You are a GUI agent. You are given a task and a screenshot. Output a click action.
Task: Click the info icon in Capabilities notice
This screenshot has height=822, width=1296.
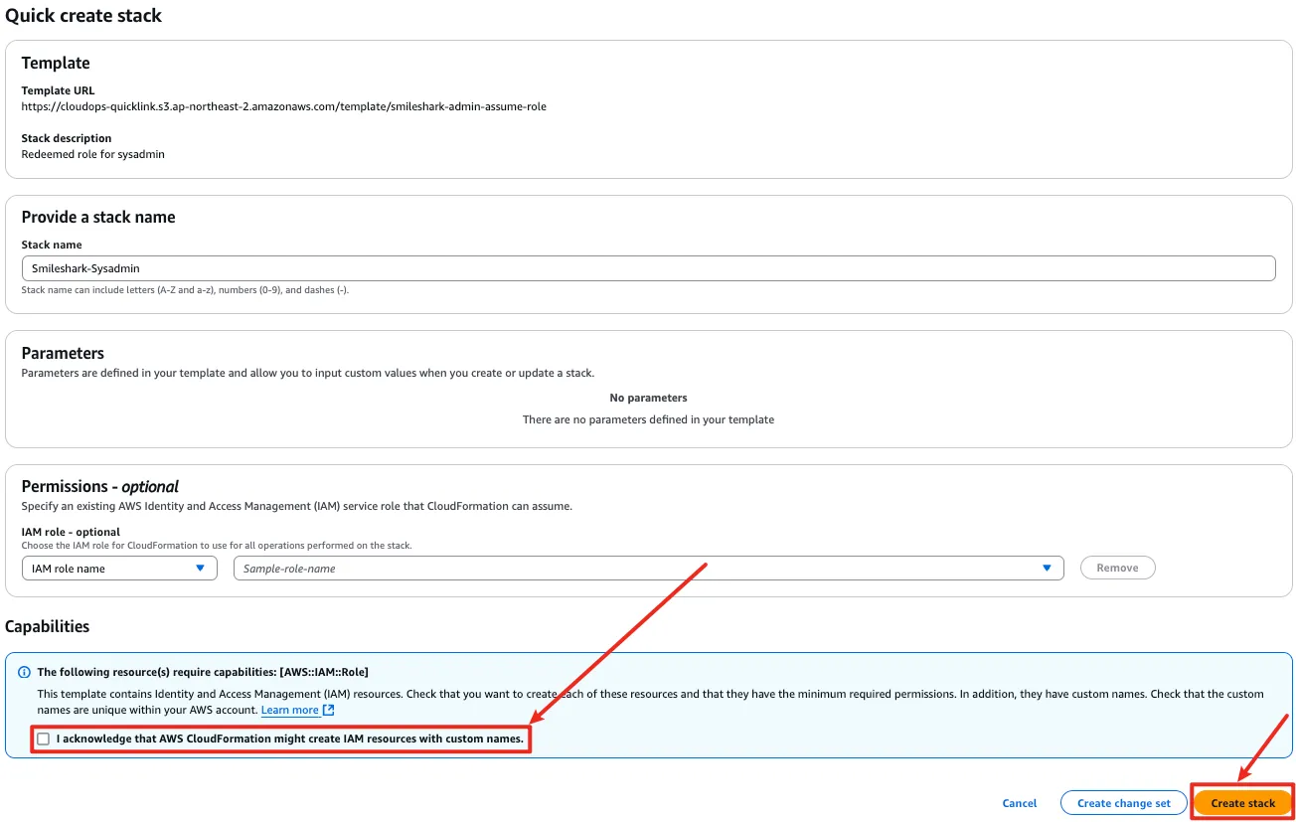pos(25,672)
